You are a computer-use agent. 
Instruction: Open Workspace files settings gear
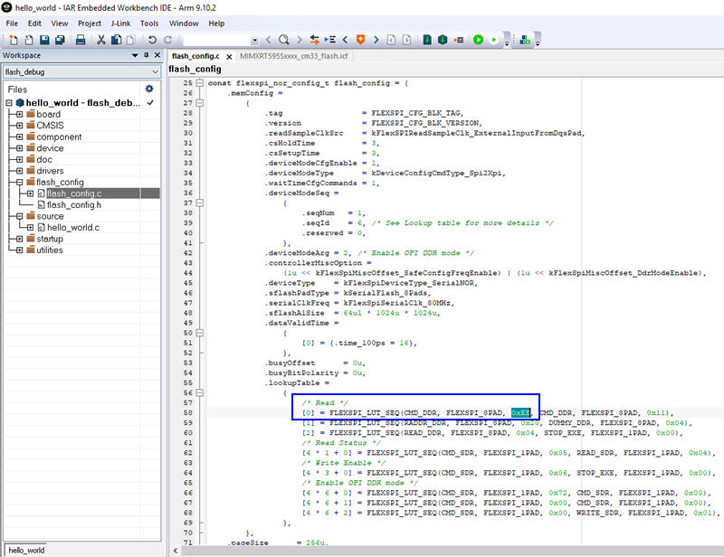pyautogui.click(x=149, y=89)
